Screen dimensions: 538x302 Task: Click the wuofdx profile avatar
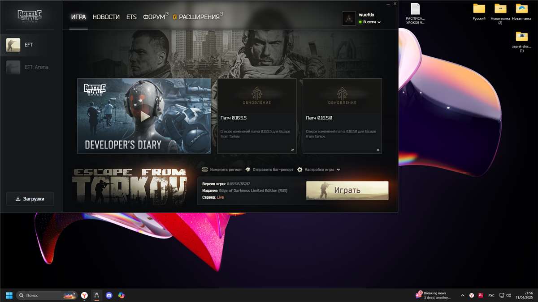pyautogui.click(x=349, y=18)
